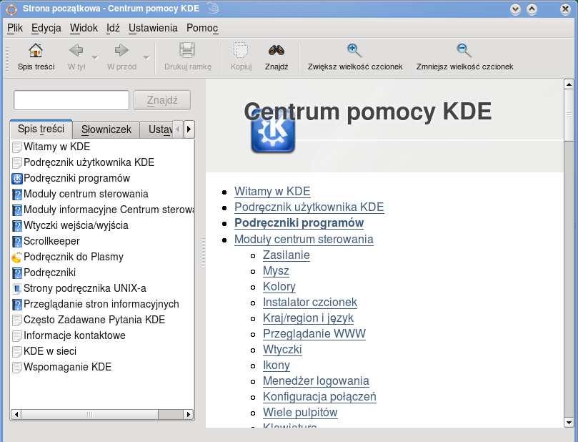
Task: Switch to the partially shown Ustaw tab
Action: [156, 129]
